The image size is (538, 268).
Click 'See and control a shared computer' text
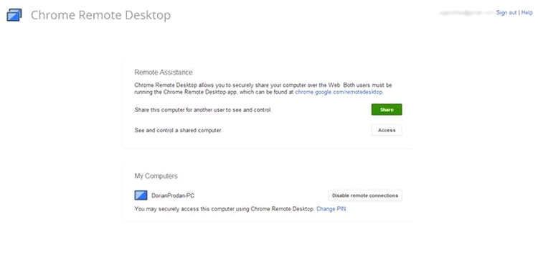[x=178, y=131]
